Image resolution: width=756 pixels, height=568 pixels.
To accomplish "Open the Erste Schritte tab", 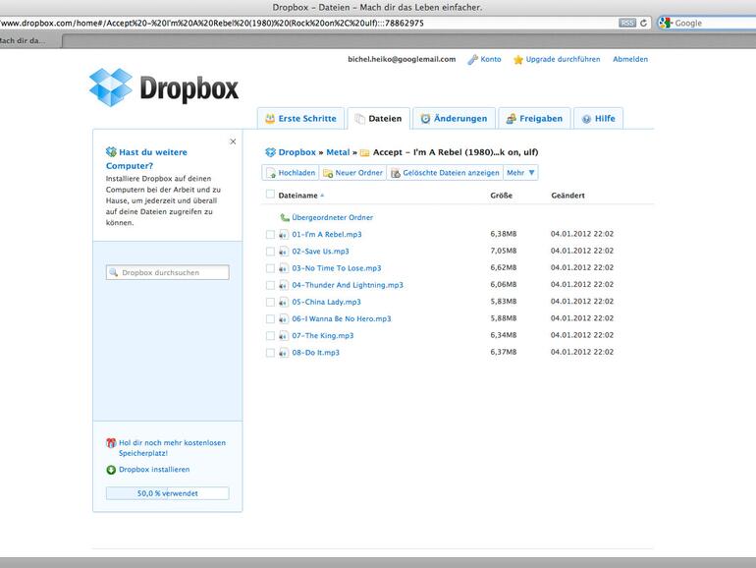I will pos(300,118).
